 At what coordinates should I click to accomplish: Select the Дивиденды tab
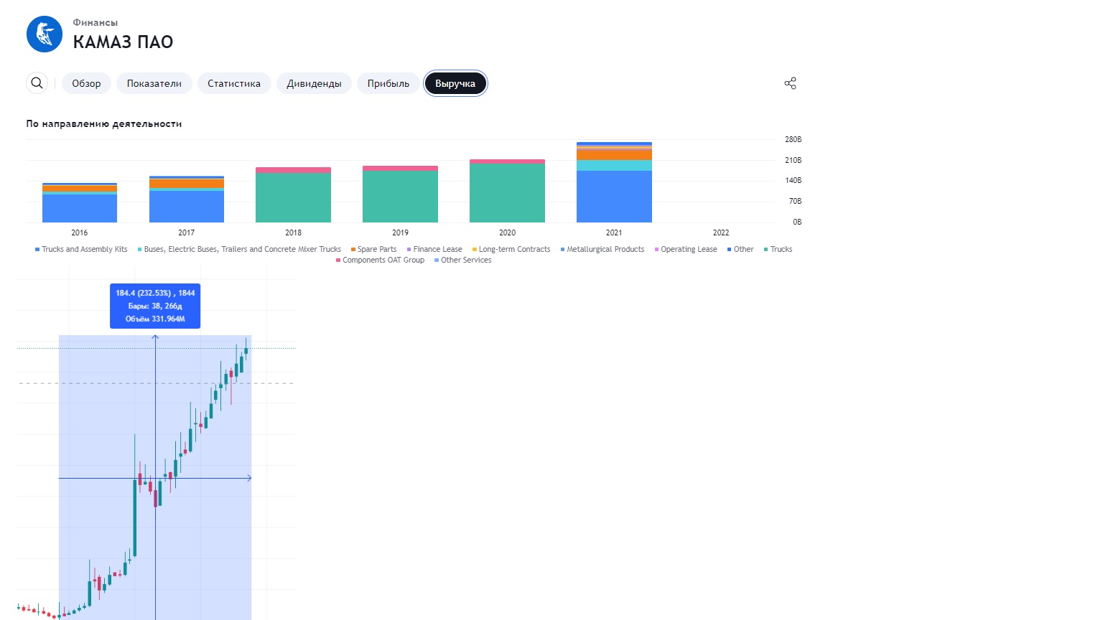click(x=315, y=83)
